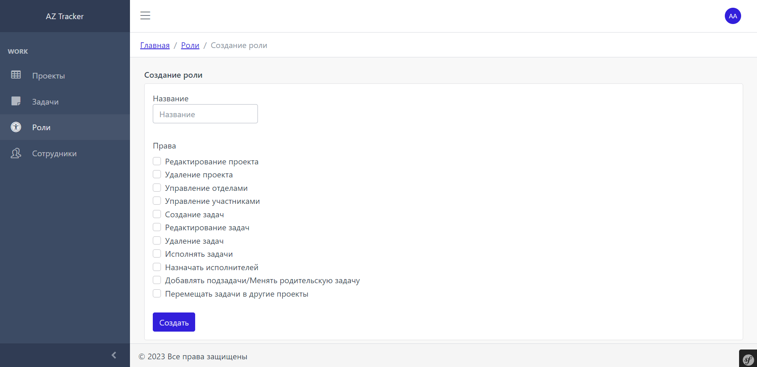Open the Проекты section from the sidebar

click(x=48, y=75)
